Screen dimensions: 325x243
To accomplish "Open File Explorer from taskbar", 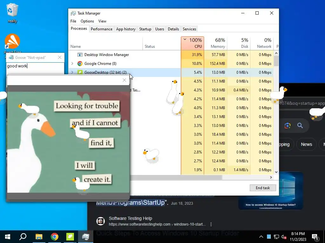I will click(39, 237).
